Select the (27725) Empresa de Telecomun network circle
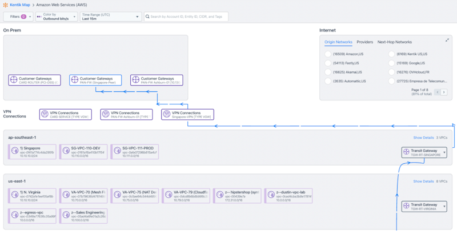 391,81
